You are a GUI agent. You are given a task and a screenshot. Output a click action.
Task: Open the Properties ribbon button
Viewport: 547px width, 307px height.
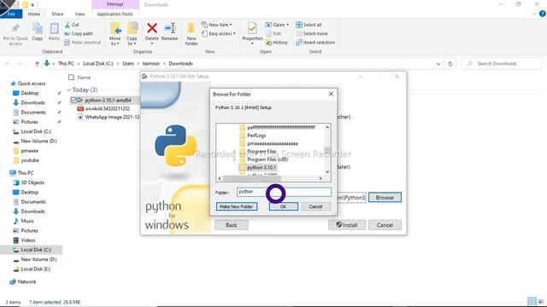[252, 33]
